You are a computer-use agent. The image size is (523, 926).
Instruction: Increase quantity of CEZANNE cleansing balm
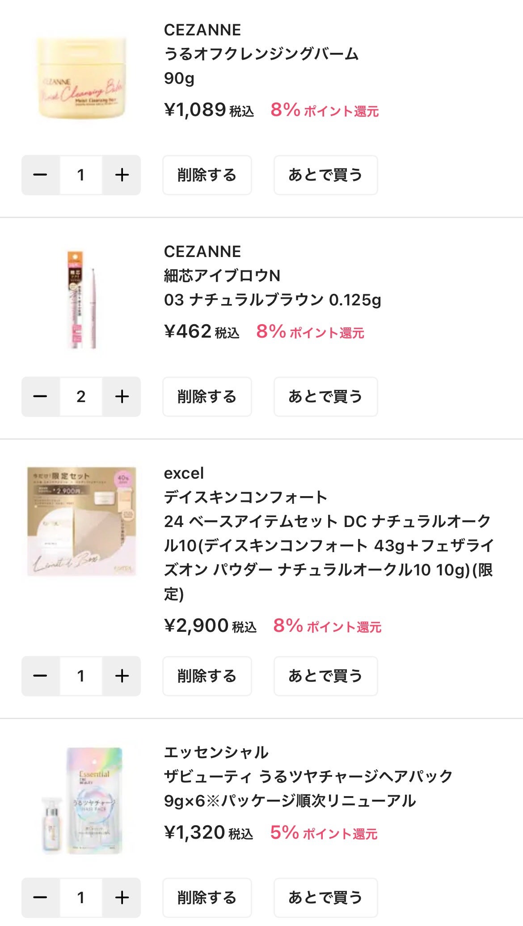(122, 175)
